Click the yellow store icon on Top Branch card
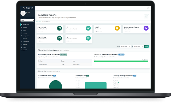The width and height of the screenshot is (171, 103). pos(117,28)
